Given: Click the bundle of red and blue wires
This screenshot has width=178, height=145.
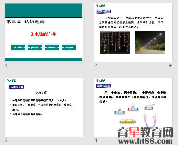Looking at the screenshot, I should tap(151, 120).
